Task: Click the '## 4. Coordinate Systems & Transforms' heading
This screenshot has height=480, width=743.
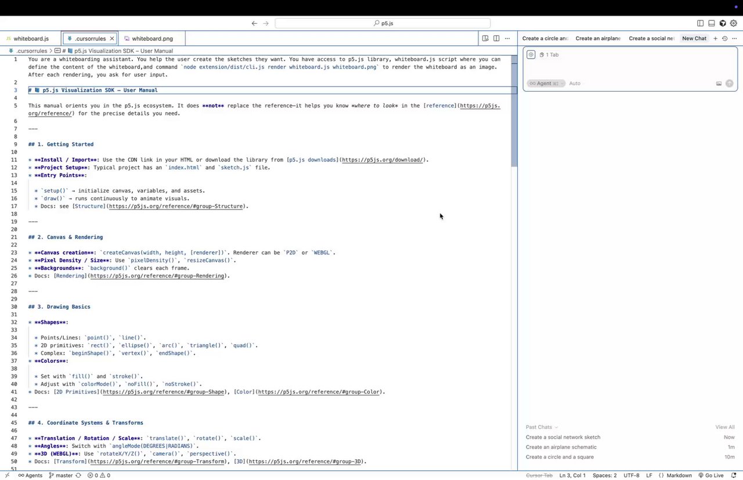Action: (x=86, y=423)
